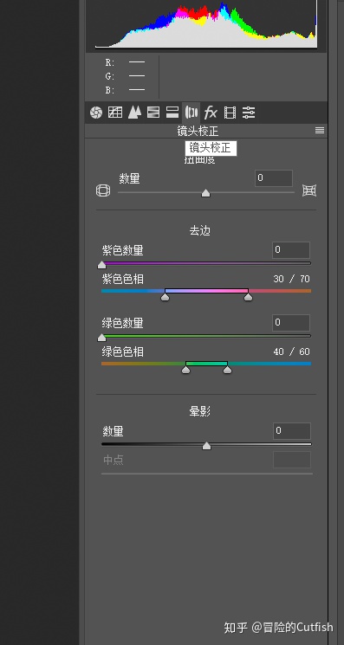Switch to the Split Toning tab icon

(172, 113)
